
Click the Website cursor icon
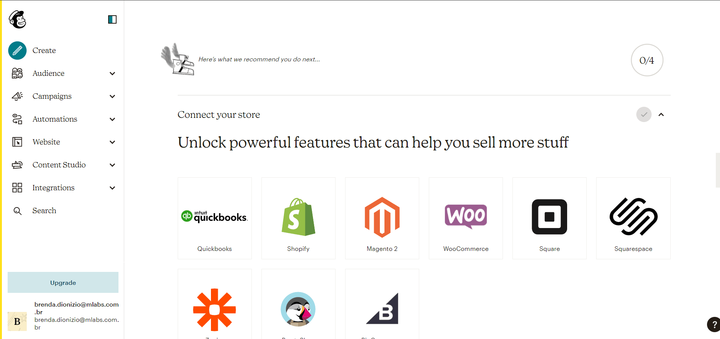pos(17,142)
